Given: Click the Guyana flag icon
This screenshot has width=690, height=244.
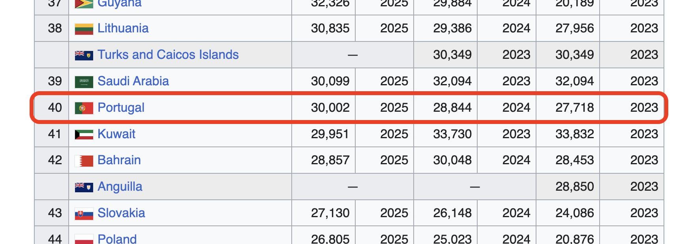Looking at the screenshot, I should tap(84, 4).
